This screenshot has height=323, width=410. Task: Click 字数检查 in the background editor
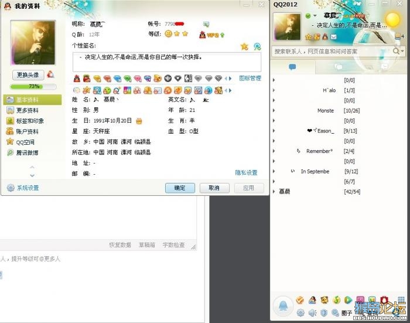click(x=173, y=244)
